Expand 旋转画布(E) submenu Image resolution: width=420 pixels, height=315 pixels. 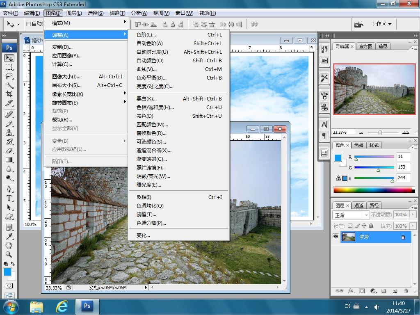pos(86,103)
